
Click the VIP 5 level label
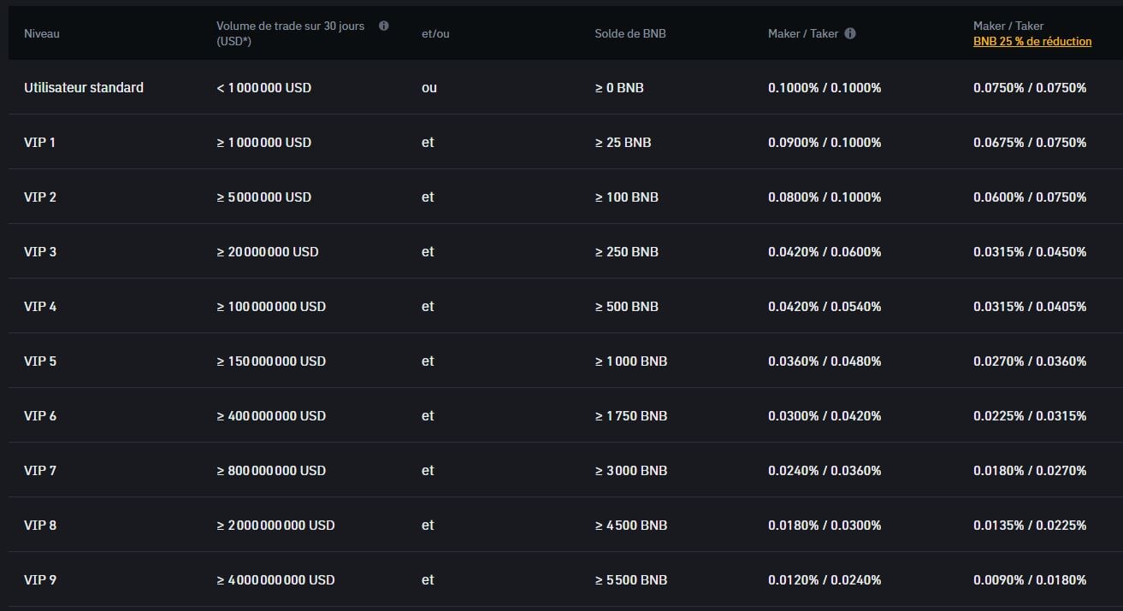point(39,361)
